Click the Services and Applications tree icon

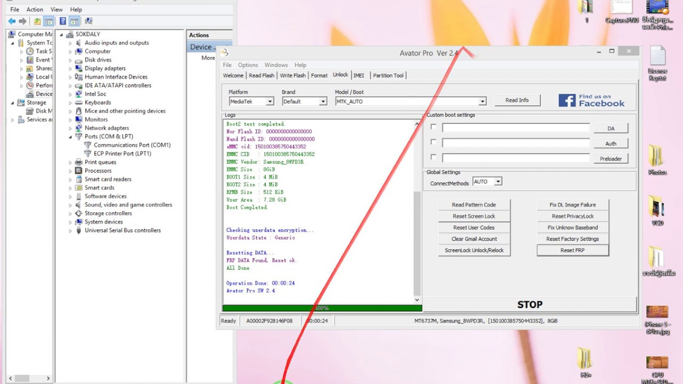[x=21, y=119]
